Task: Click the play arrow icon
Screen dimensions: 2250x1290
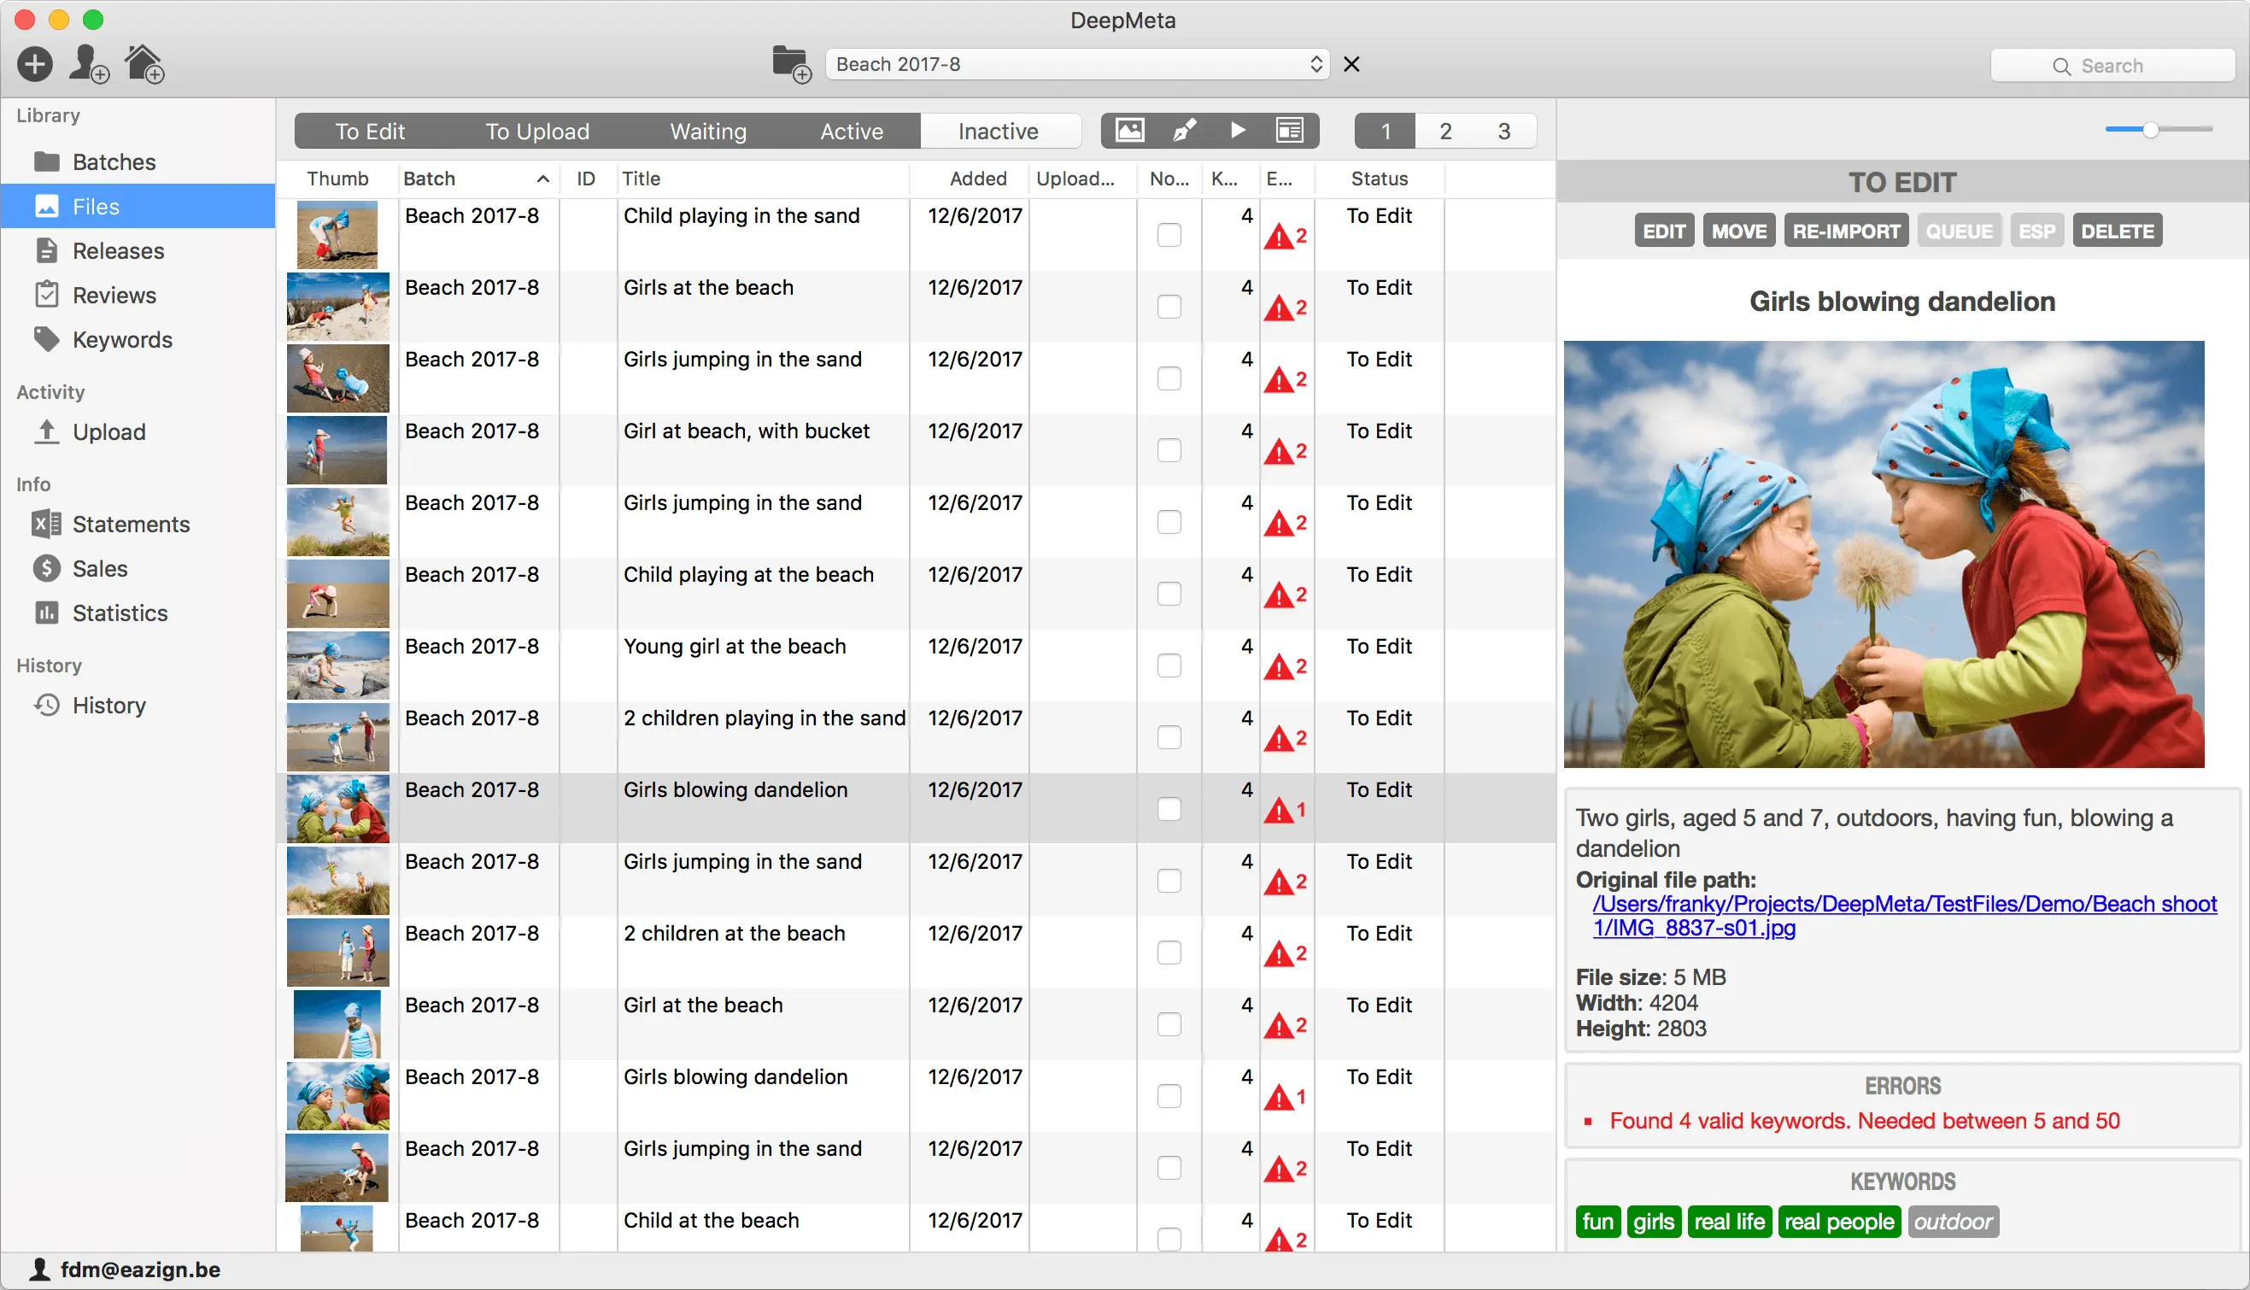Action: 1238,130
